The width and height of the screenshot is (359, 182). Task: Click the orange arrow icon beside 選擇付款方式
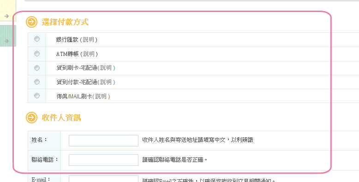point(31,22)
